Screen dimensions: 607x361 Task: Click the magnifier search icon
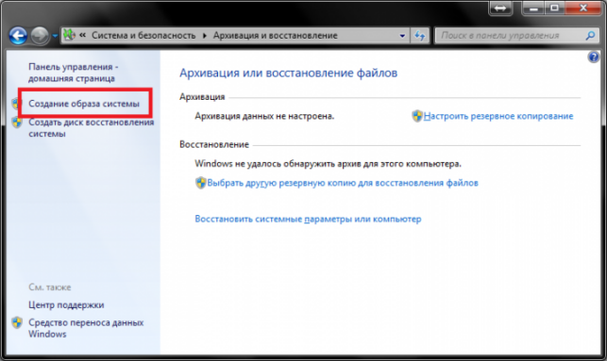pos(590,36)
